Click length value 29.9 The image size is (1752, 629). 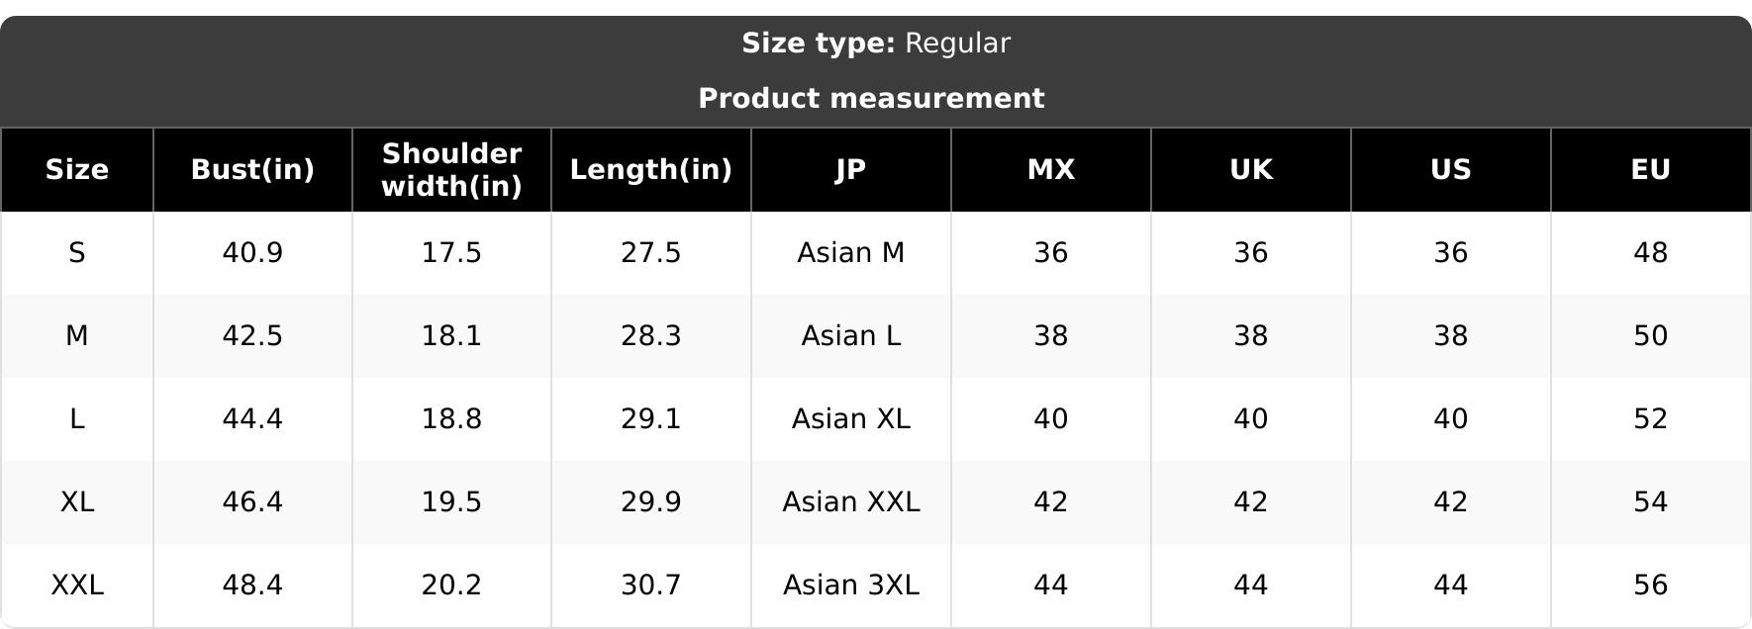(651, 502)
